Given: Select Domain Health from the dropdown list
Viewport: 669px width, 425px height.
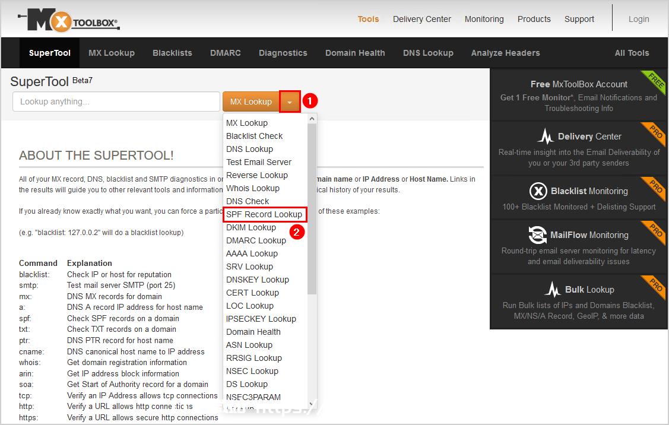Looking at the screenshot, I should point(253,332).
